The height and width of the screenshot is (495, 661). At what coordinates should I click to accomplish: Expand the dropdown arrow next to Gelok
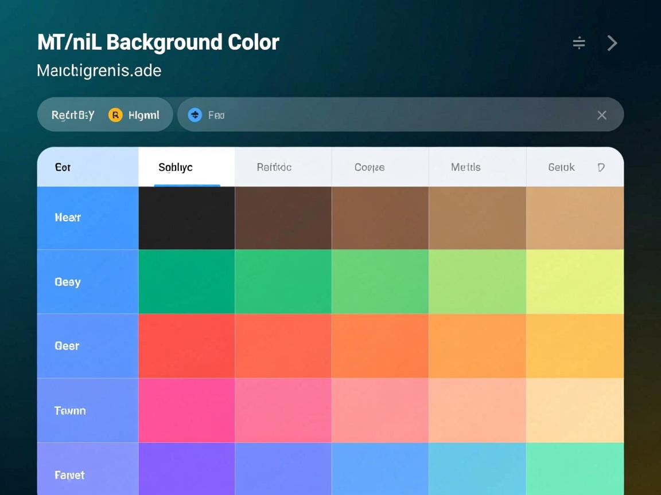coord(601,167)
